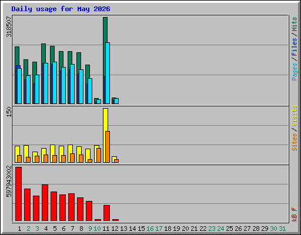The width and height of the screenshot is (301, 235).
Task: Select day 28 on the x-axis
Action: tap(256, 229)
